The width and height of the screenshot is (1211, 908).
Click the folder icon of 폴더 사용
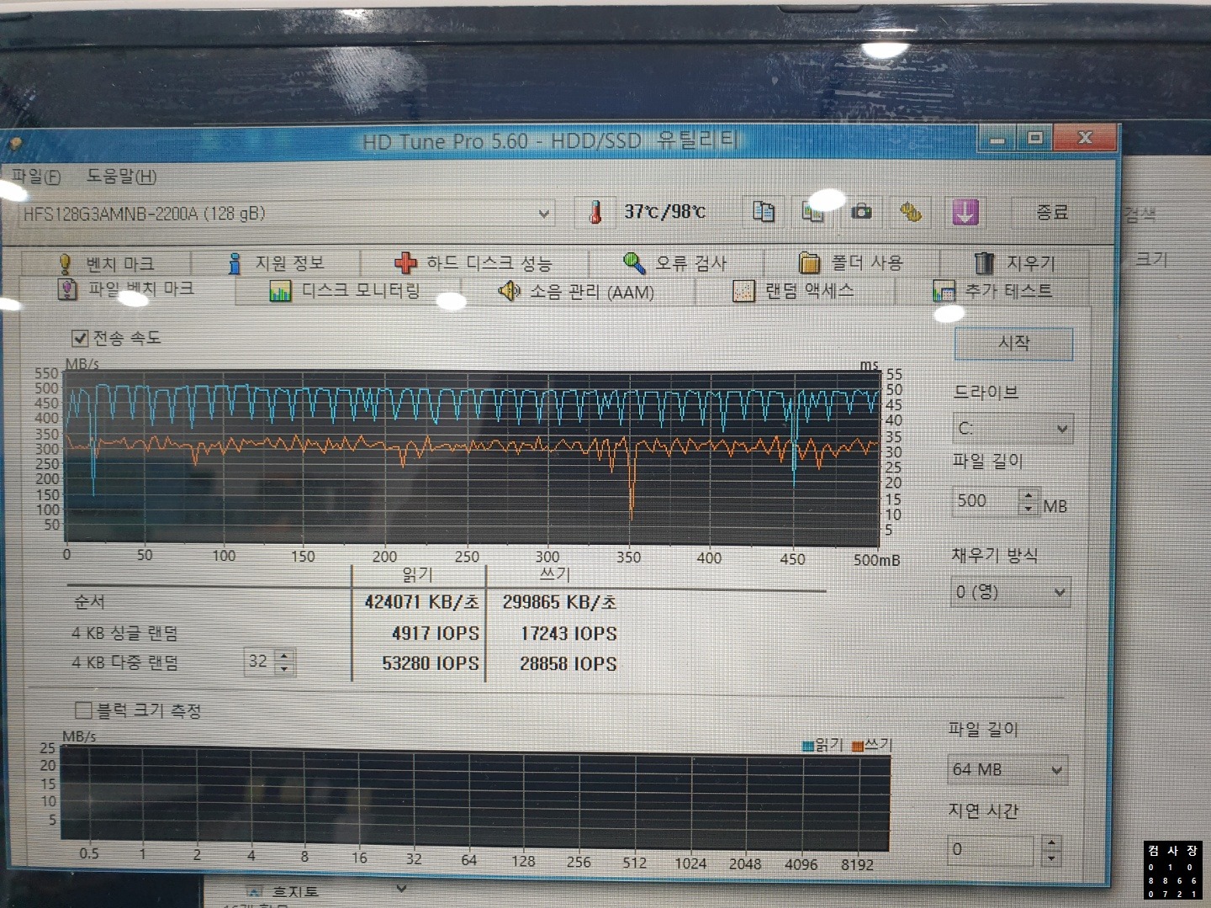coord(809,263)
